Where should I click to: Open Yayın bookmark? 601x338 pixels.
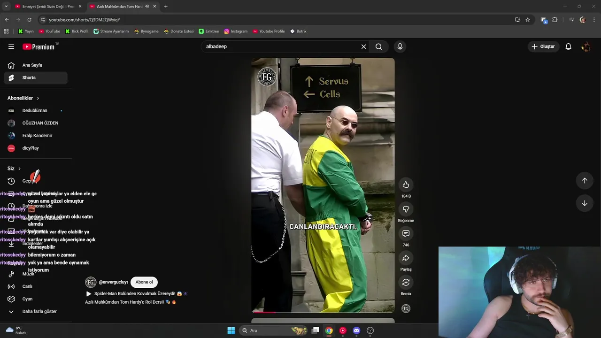click(26, 31)
